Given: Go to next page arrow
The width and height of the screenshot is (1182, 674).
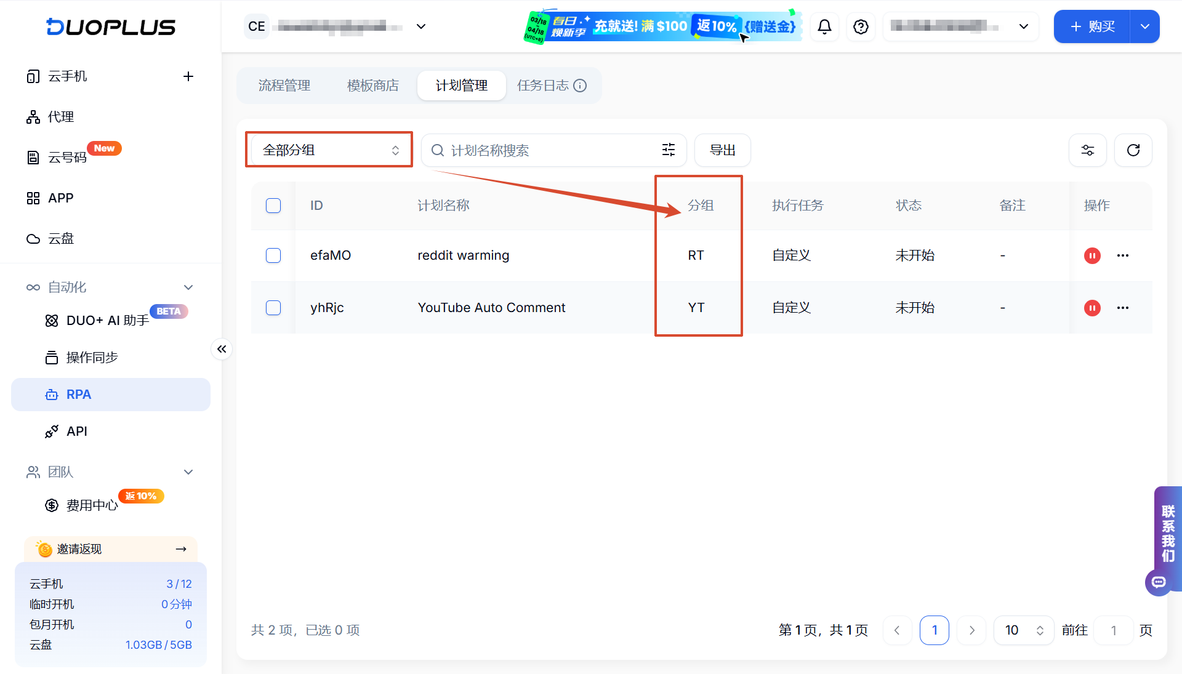Looking at the screenshot, I should pos(971,630).
